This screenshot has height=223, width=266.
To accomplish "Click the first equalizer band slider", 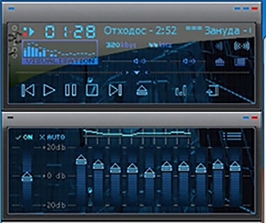I will click(81, 160).
